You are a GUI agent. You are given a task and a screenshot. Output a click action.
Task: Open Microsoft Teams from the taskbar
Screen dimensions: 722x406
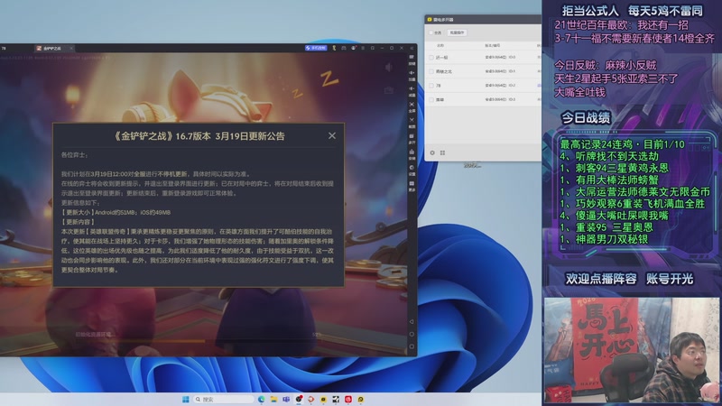point(286,399)
